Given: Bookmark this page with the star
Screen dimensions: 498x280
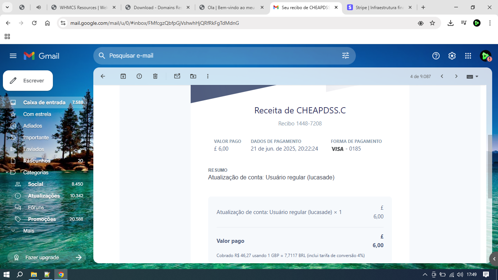Looking at the screenshot, I should 432,23.
